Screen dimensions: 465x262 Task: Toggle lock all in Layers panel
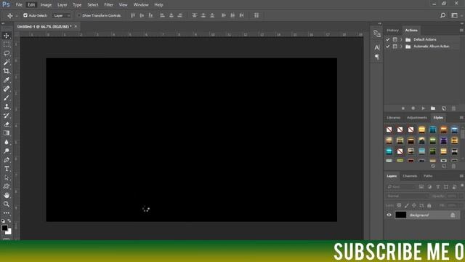click(429, 205)
